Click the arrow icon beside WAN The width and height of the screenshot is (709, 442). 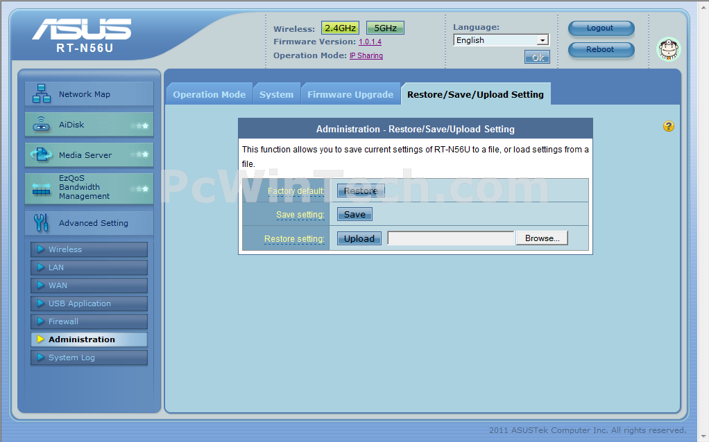[x=40, y=285]
